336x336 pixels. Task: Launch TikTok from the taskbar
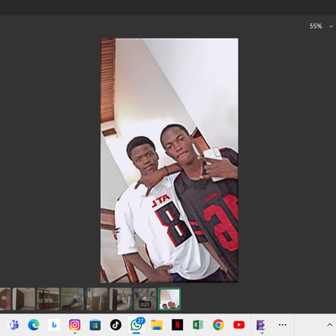click(116, 325)
